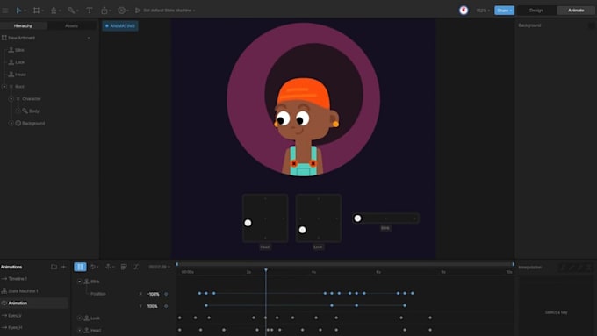Select first keyframe on Look row
Image resolution: width=597 pixels, height=336 pixels.
[x=180, y=318]
